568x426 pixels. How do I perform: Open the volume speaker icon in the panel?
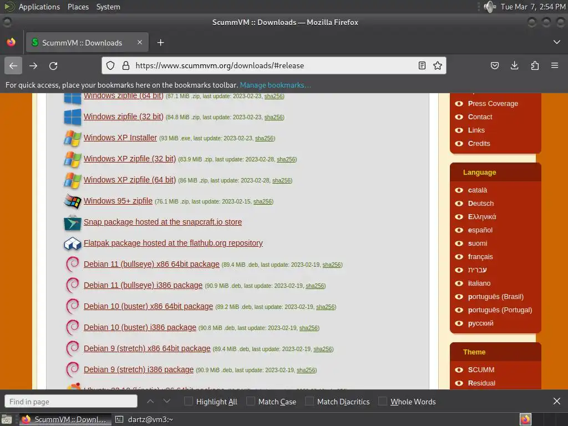490,7
